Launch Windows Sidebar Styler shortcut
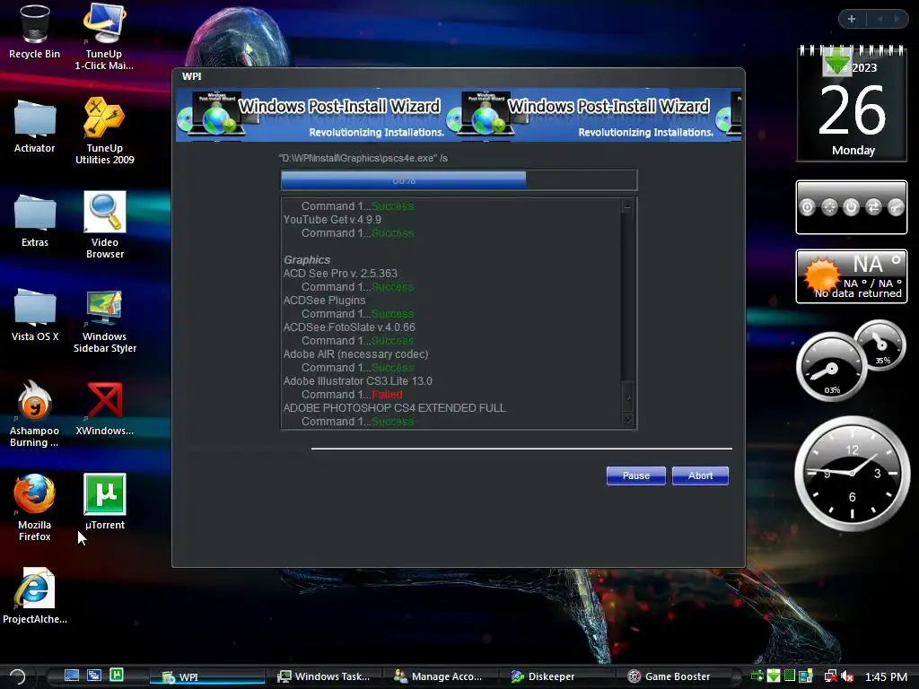Screen dimensions: 919x689 (104, 321)
